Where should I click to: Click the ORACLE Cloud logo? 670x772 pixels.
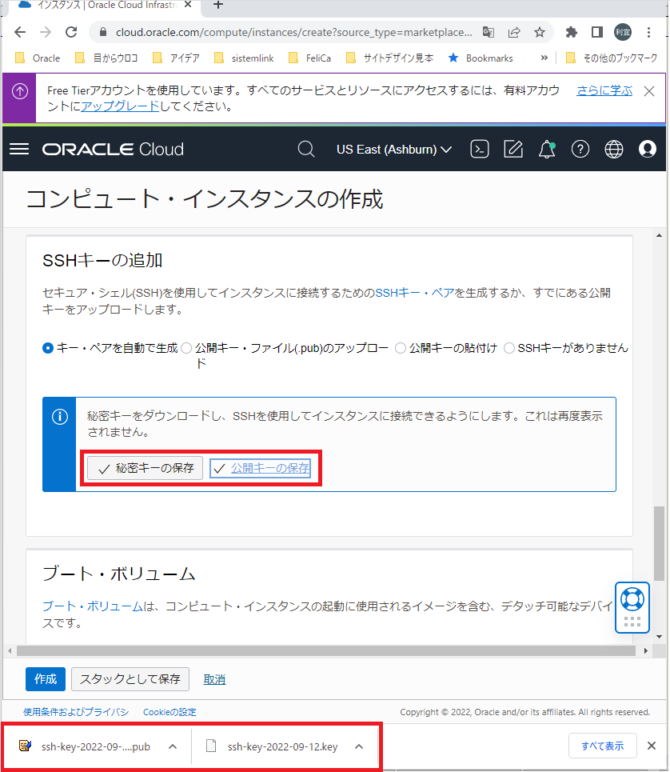(x=113, y=149)
